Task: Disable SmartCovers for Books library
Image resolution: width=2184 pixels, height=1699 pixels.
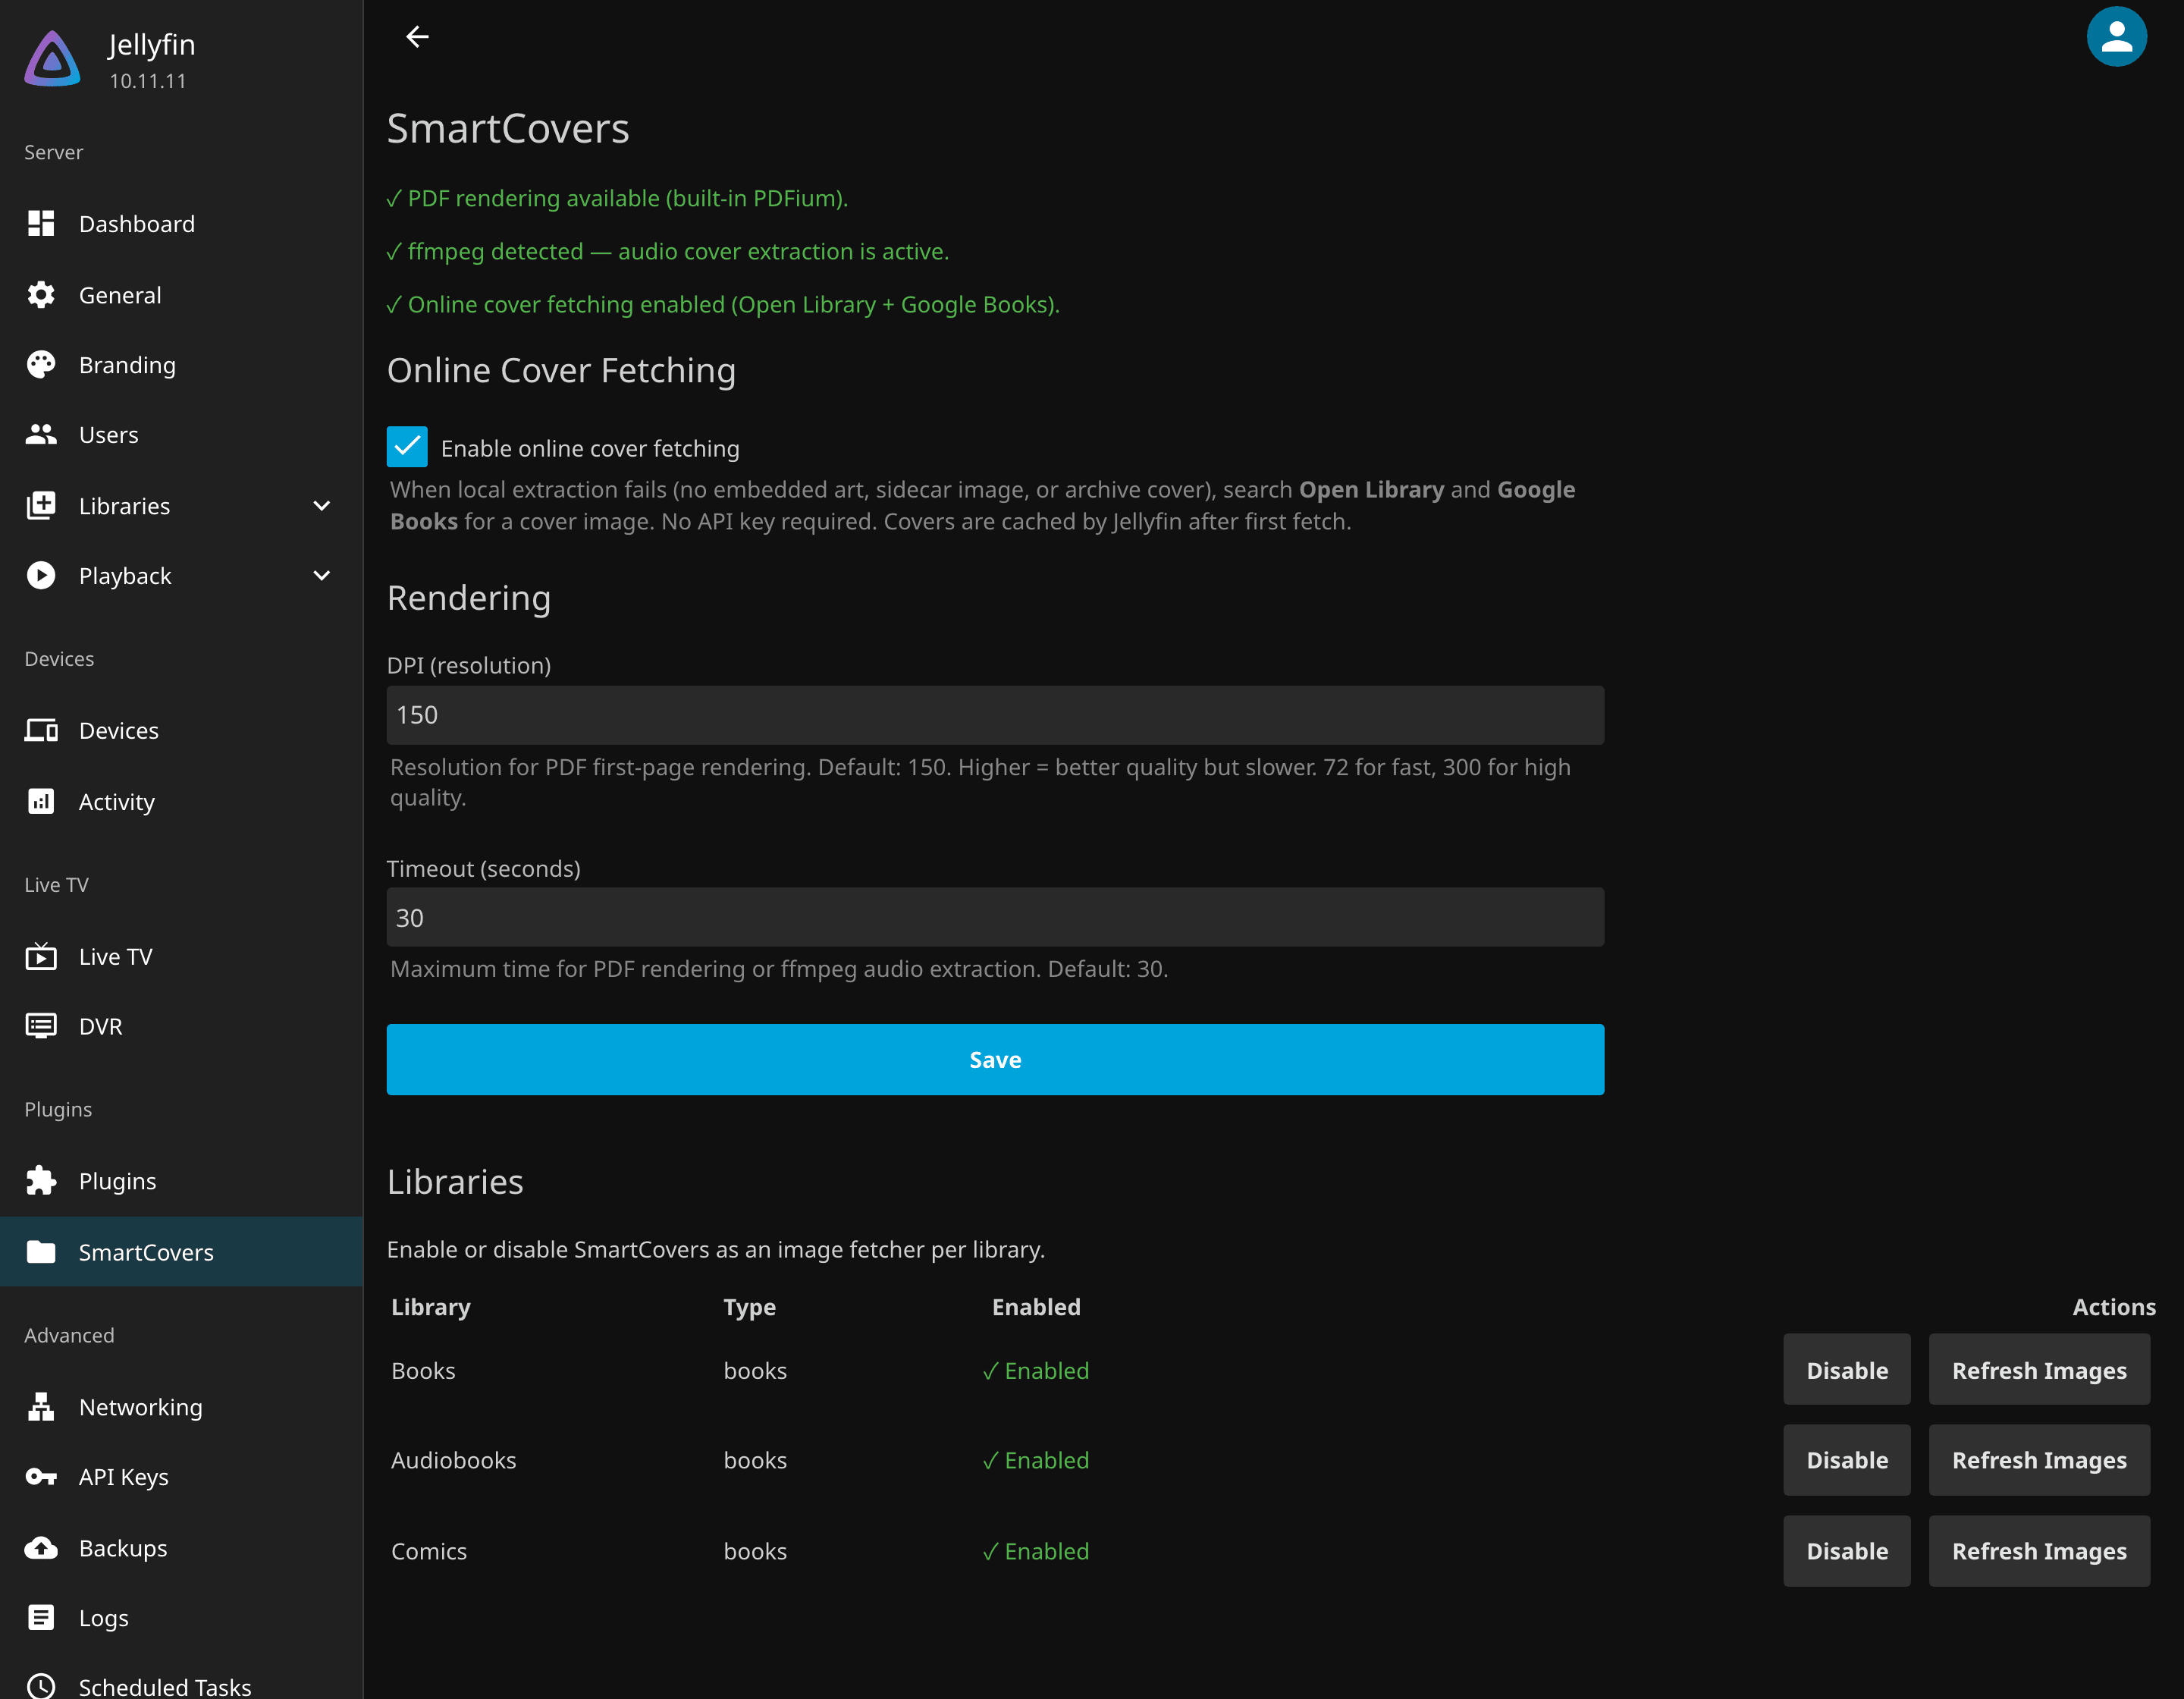Action: click(1846, 1369)
